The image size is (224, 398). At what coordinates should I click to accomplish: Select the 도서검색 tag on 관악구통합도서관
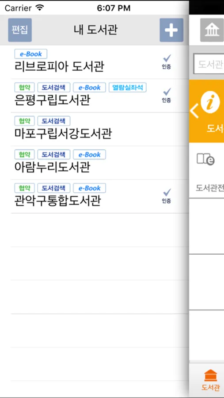coord(54,188)
